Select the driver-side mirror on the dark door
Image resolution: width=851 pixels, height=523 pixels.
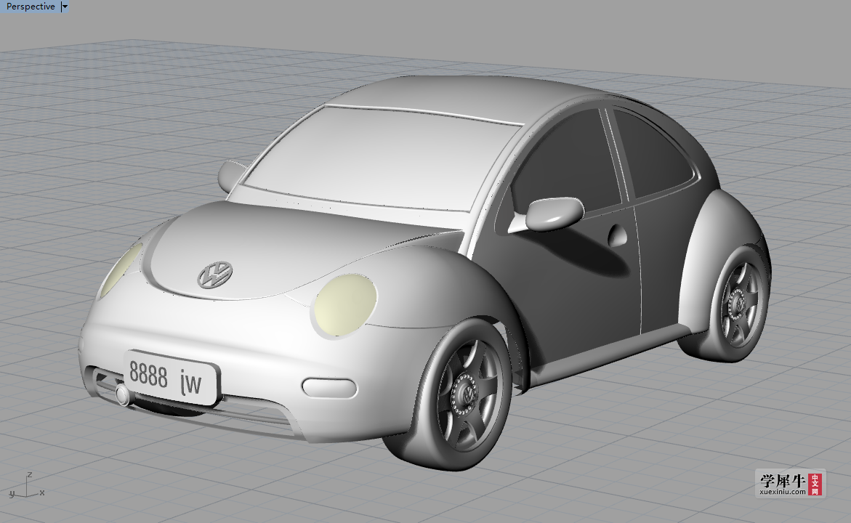547,214
